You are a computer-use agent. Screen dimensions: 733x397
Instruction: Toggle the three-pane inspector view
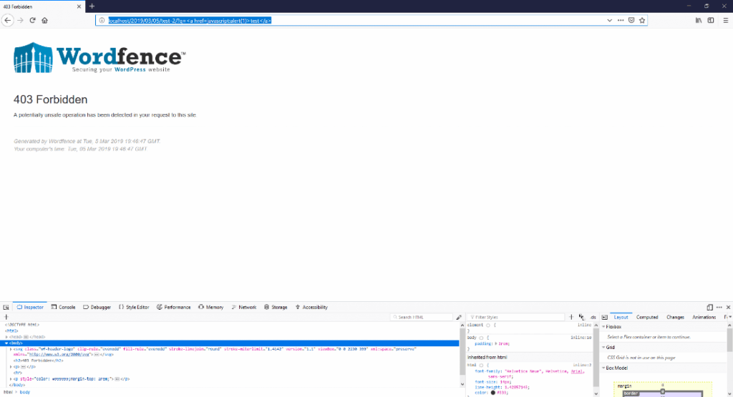point(604,317)
